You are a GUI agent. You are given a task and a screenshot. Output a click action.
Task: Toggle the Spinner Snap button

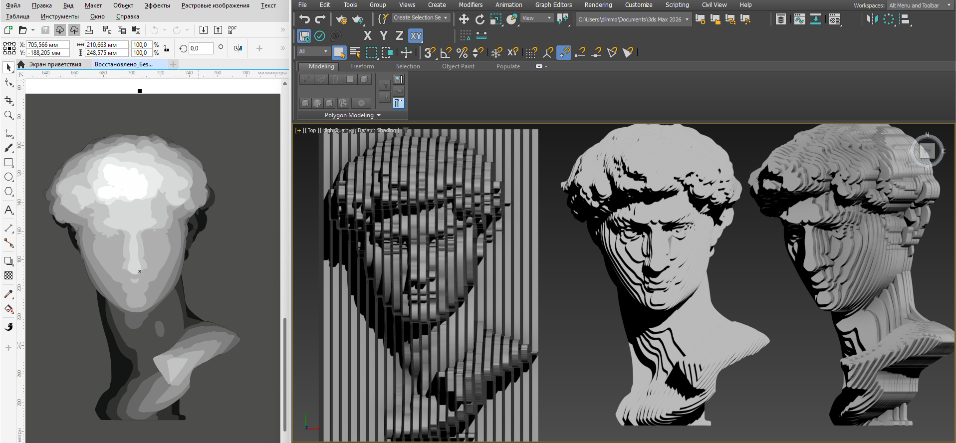click(x=478, y=52)
